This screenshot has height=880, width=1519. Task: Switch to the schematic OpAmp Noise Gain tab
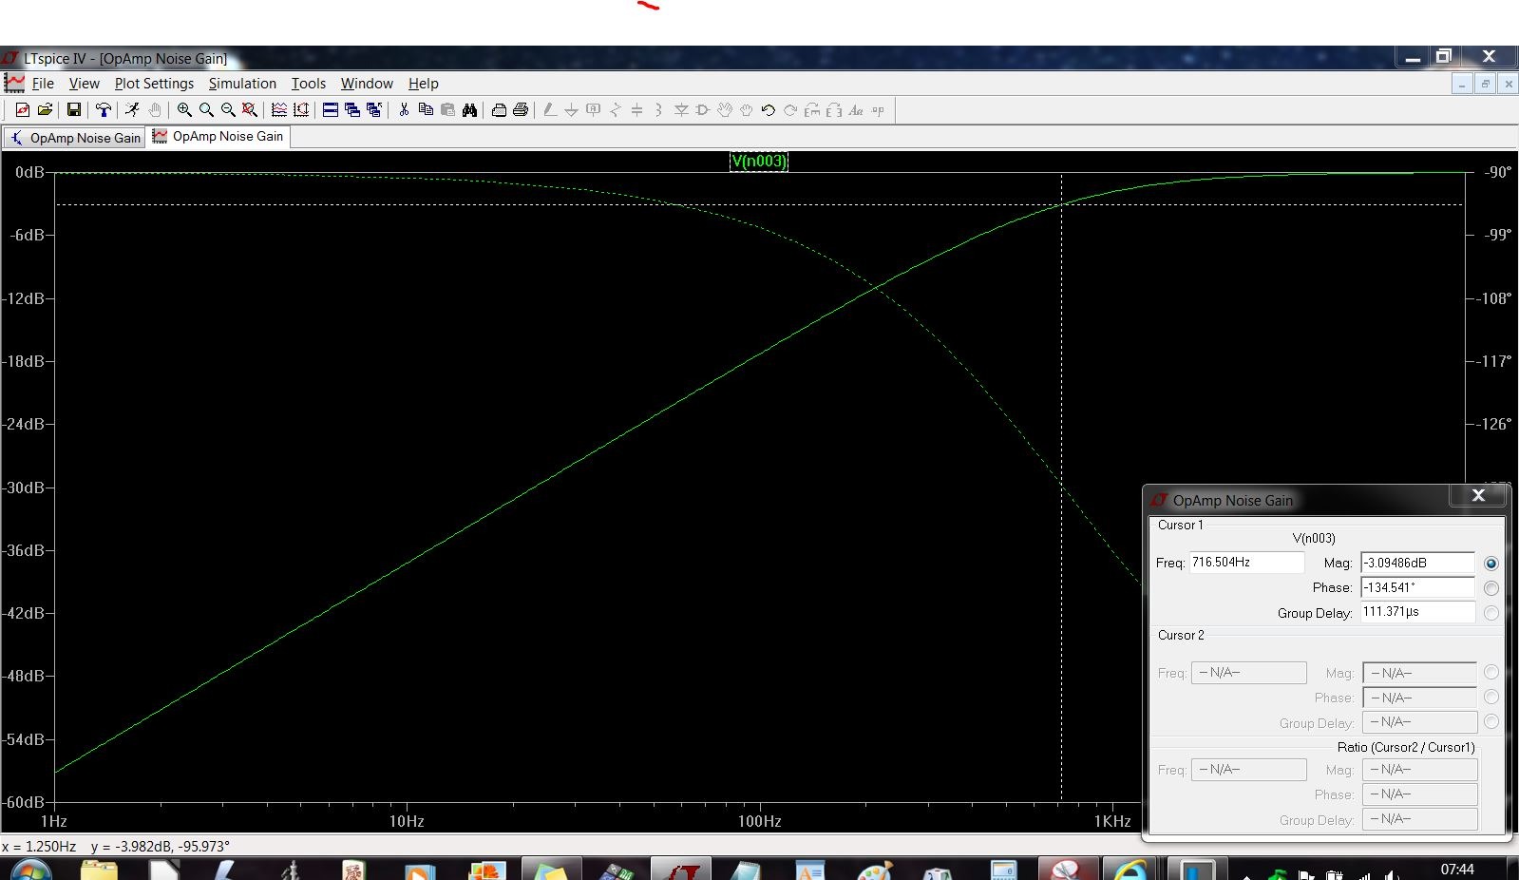tap(74, 138)
